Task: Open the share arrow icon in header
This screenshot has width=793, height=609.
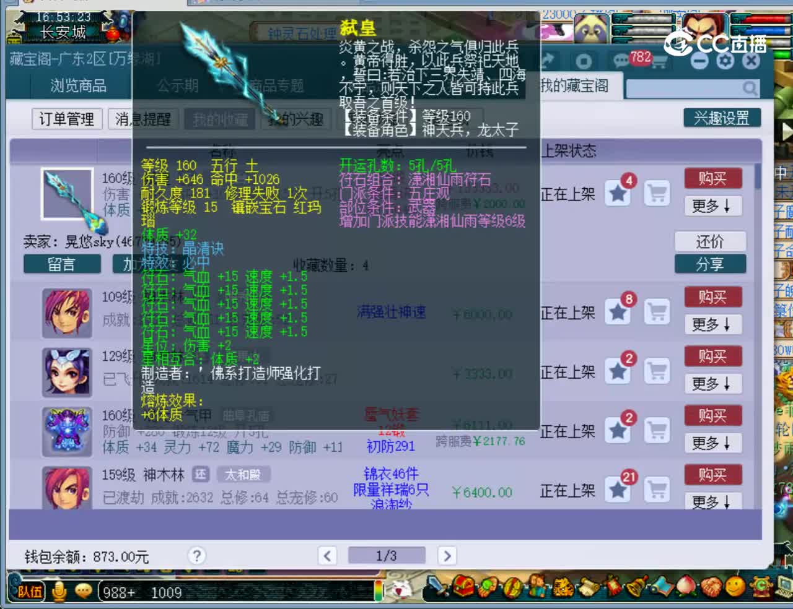Action: click(548, 61)
